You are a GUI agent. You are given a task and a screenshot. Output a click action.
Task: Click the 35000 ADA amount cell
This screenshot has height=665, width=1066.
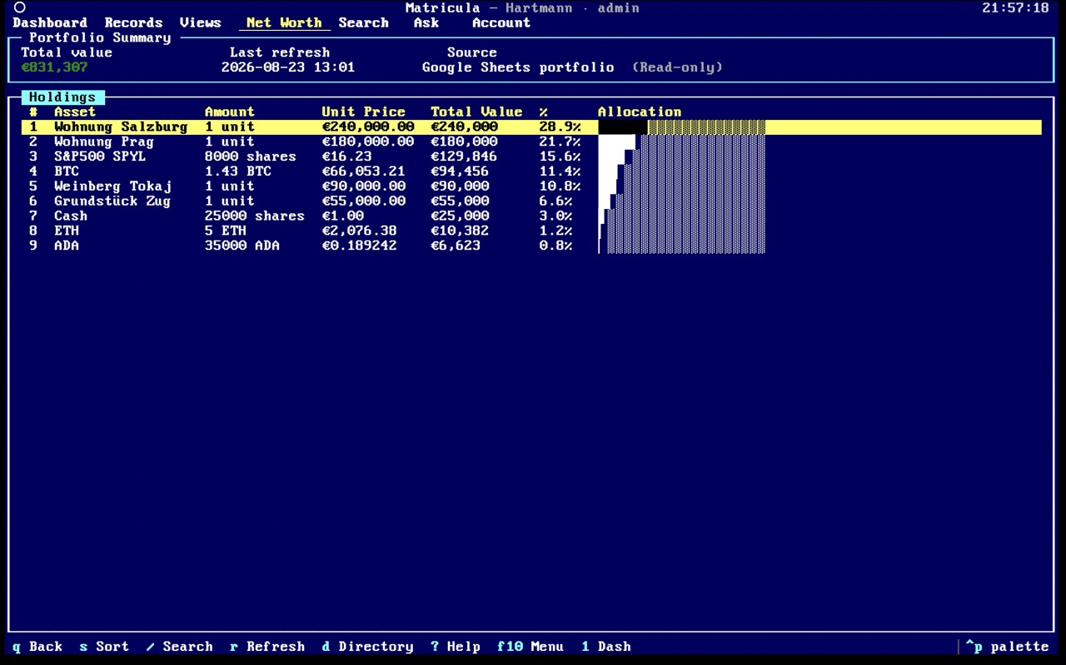coord(242,246)
